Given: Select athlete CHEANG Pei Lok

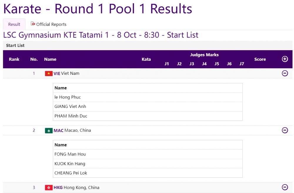Looking at the screenshot, I should [x=71, y=173].
